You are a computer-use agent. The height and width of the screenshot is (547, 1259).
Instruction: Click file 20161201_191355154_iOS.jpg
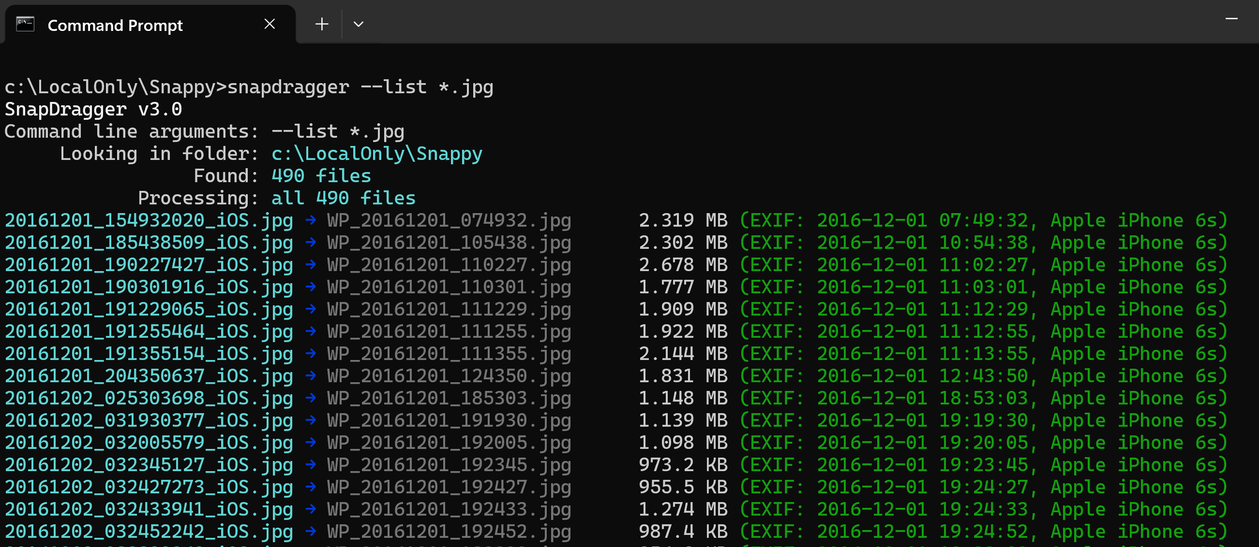click(x=149, y=354)
